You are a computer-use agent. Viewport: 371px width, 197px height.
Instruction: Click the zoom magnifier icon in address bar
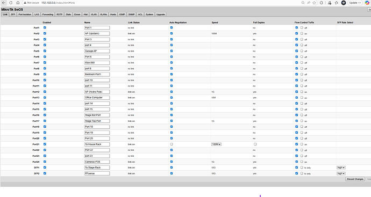click(x=303, y=3)
